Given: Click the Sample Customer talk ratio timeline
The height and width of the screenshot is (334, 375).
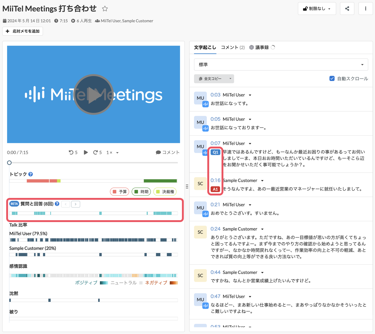Looking at the screenshot, I should (93, 255).
